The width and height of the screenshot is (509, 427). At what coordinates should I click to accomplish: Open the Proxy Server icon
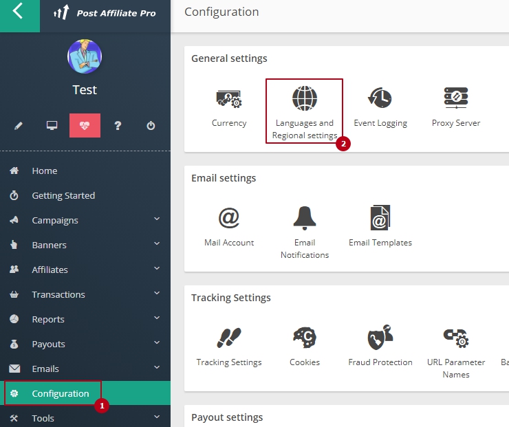pyautogui.click(x=455, y=99)
